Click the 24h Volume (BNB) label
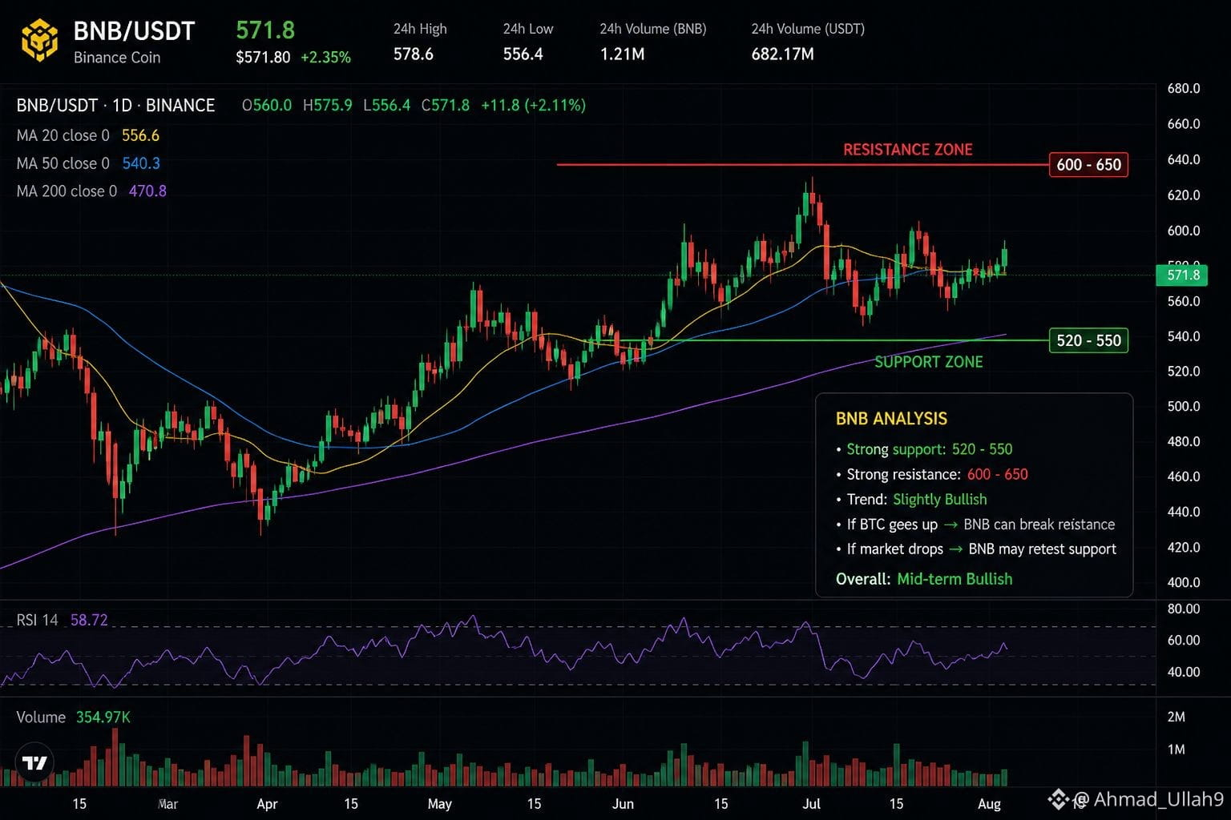Image resolution: width=1231 pixels, height=820 pixels. click(x=653, y=29)
